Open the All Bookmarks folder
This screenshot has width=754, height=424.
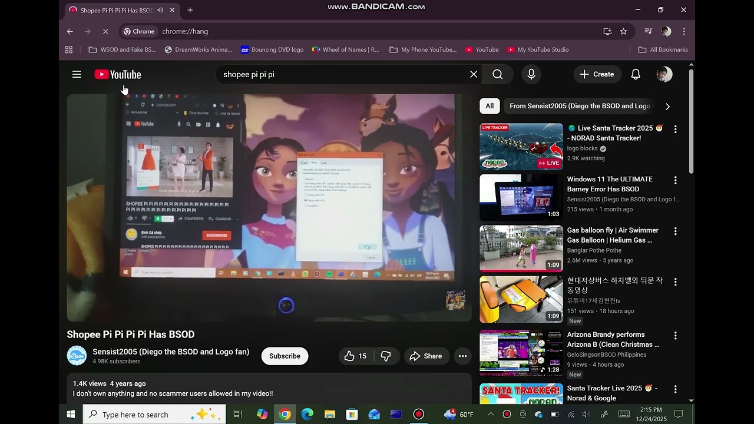663,49
